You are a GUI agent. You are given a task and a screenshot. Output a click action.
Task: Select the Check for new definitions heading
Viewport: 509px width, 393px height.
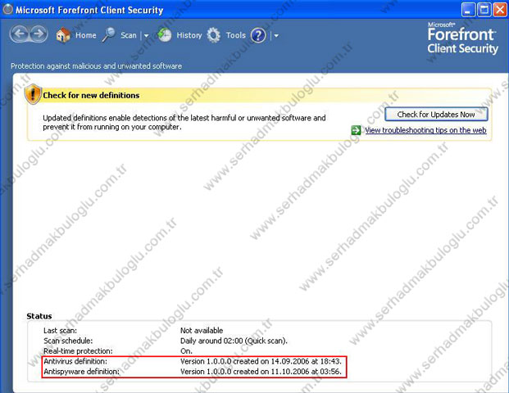pos(91,95)
